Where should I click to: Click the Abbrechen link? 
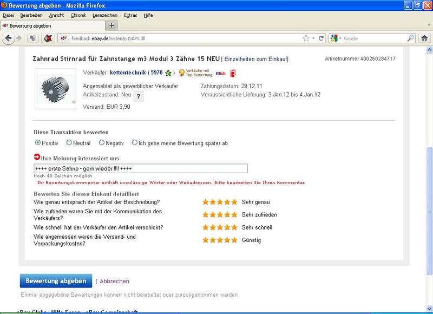pos(115,281)
